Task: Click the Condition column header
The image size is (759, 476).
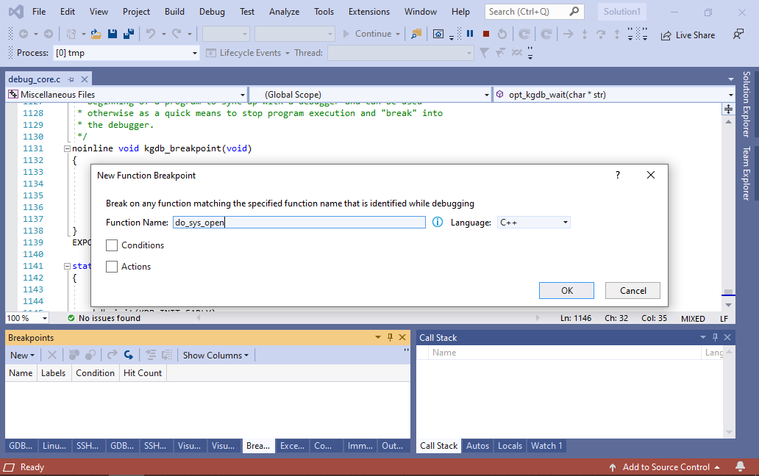Action: coord(95,373)
